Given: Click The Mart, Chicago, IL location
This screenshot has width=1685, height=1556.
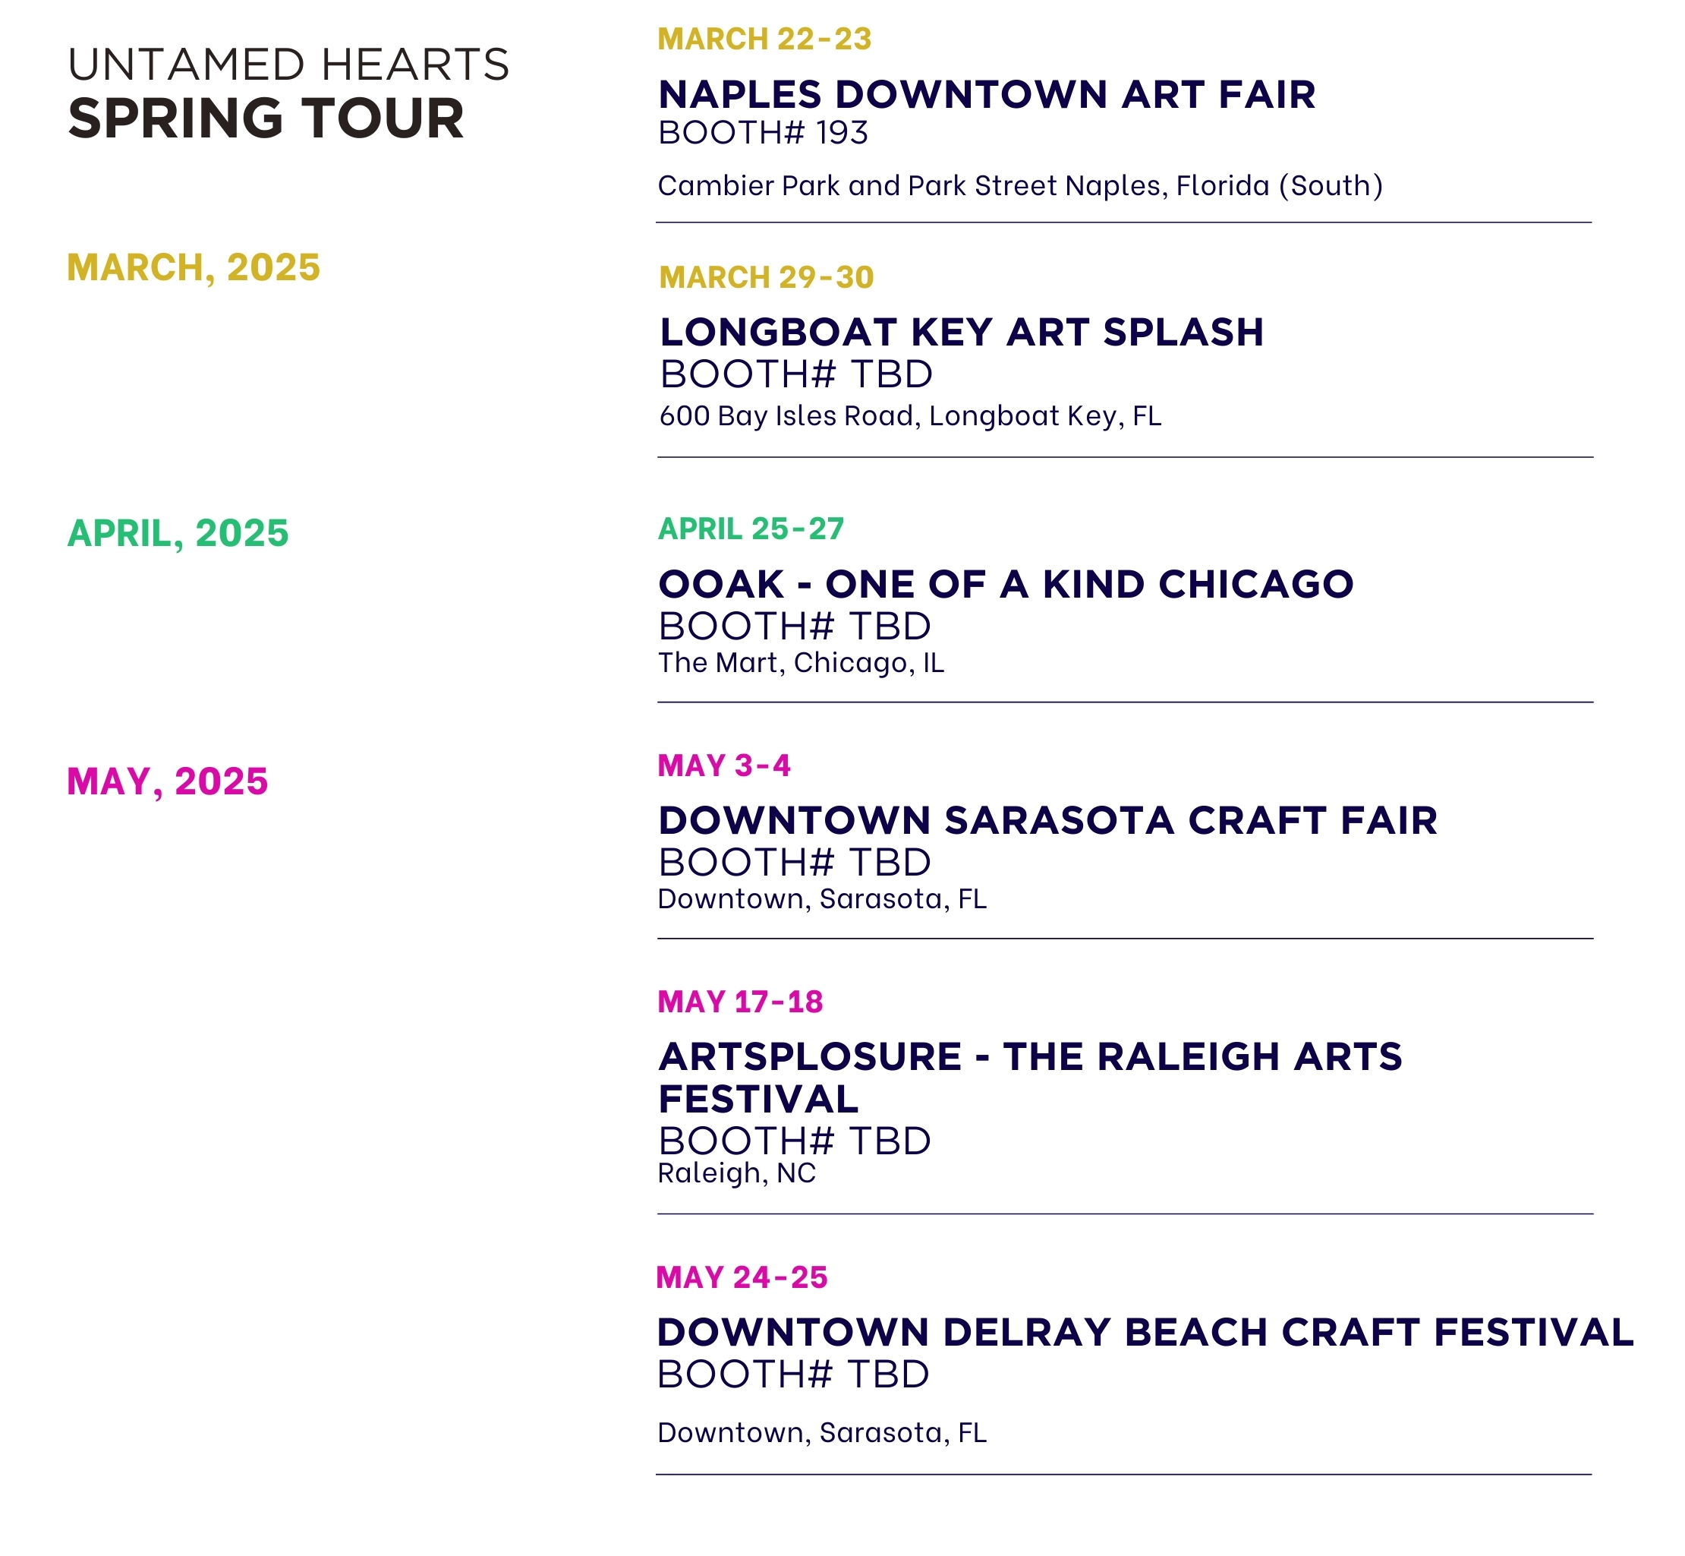Looking at the screenshot, I should coord(801,663).
